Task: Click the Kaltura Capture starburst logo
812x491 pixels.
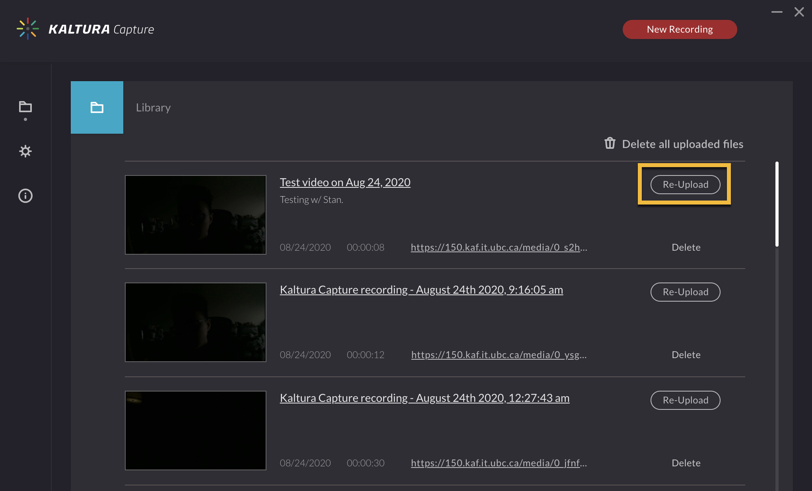Action: point(27,29)
